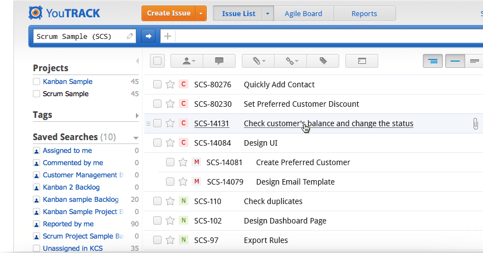This screenshot has height=253, width=483.
Task: Open issue SCS-14131 by its ID
Action: point(212,123)
